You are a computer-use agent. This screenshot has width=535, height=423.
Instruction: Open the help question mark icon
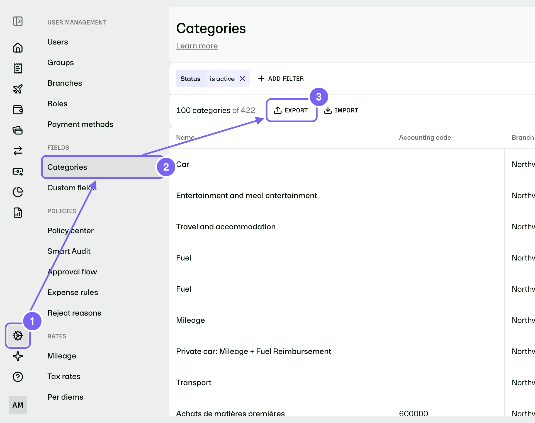(x=18, y=377)
